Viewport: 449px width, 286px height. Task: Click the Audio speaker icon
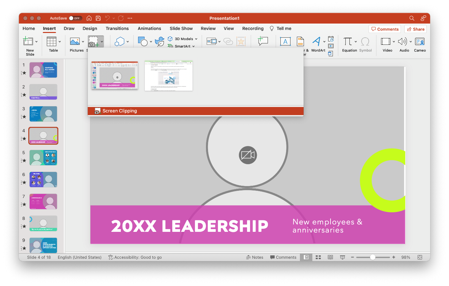402,41
